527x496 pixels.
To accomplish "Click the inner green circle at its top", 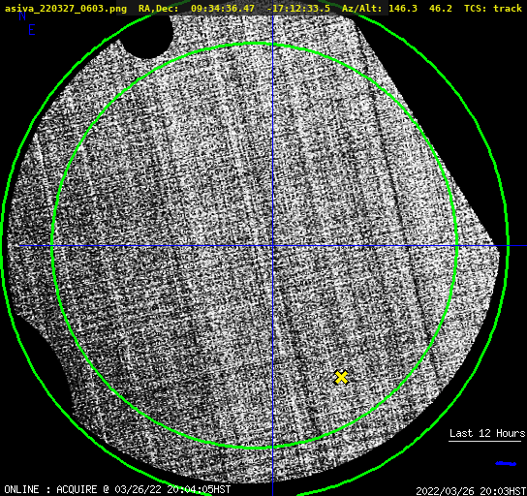I will 255,44.
